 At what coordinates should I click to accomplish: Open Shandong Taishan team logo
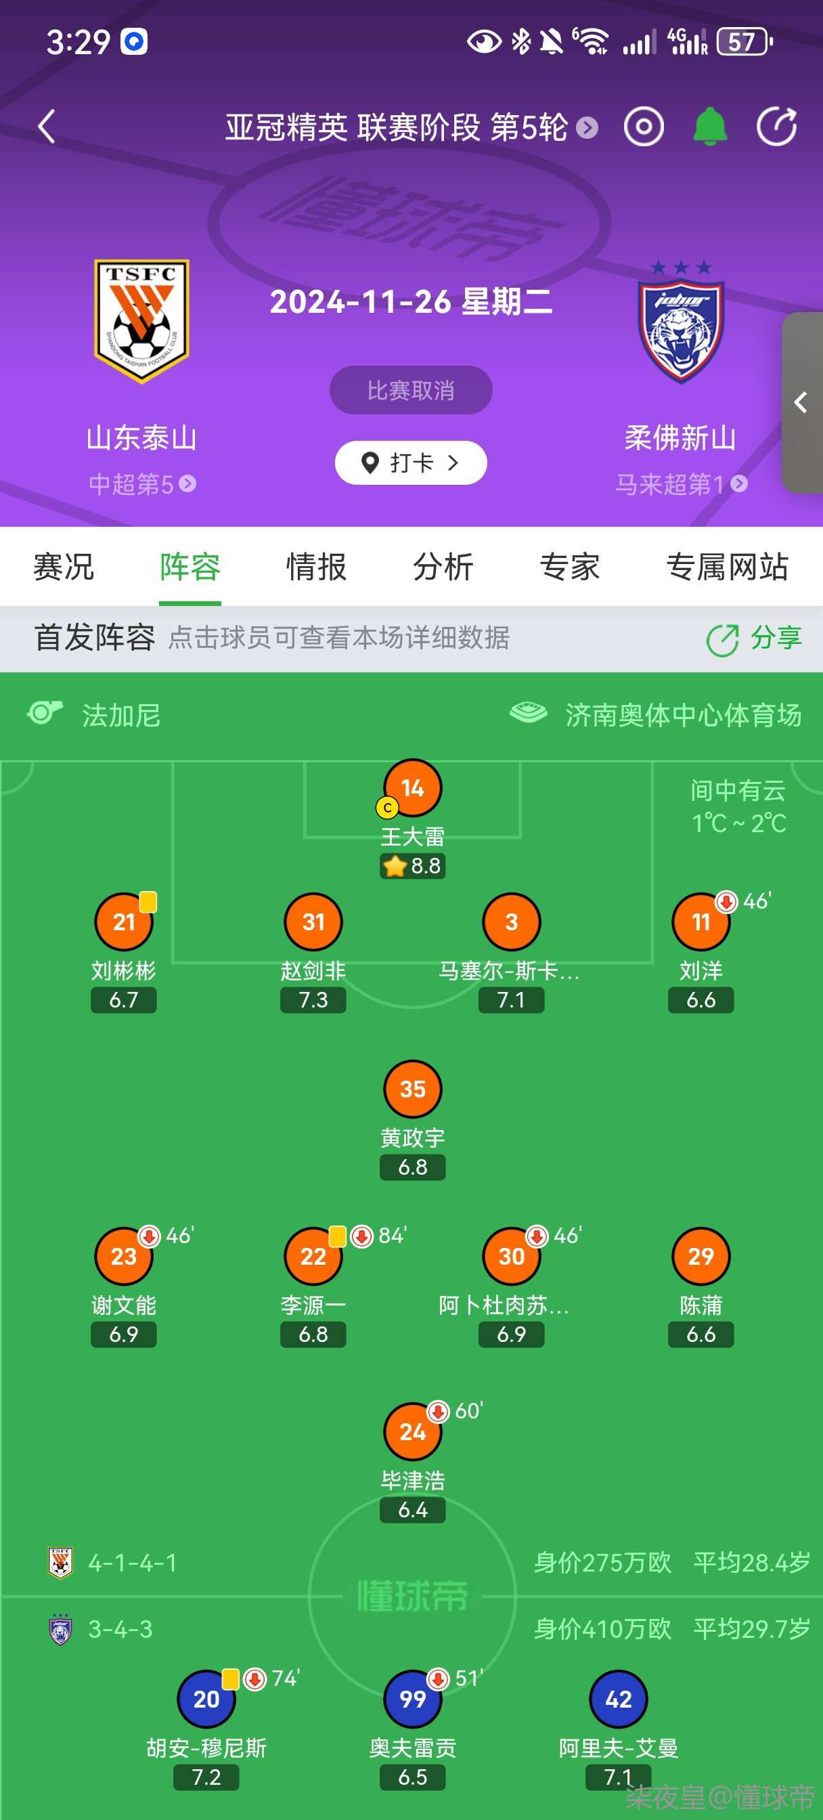[x=142, y=321]
